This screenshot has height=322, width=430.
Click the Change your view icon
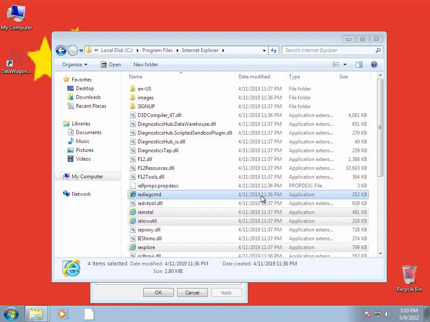(x=336, y=65)
